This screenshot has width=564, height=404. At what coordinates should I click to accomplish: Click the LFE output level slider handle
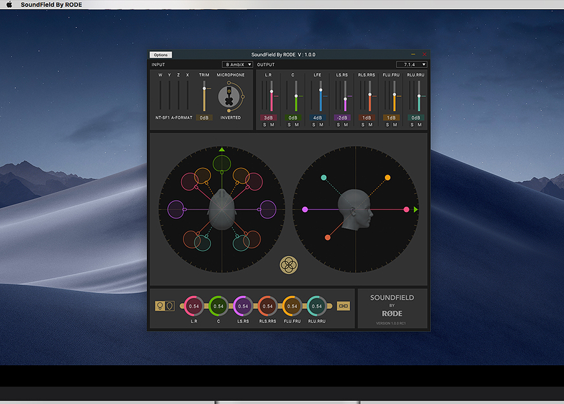point(321,90)
